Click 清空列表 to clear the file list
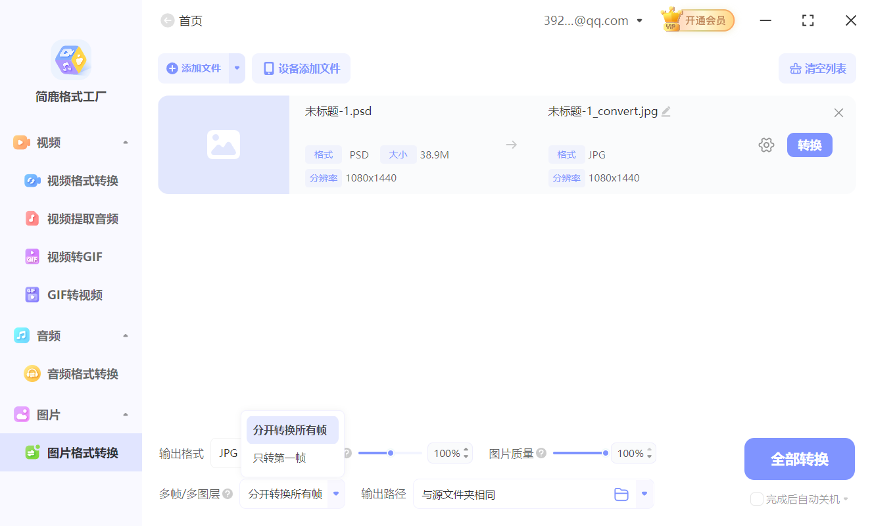The height and width of the screenshot is (526, 872). point(817,68)
